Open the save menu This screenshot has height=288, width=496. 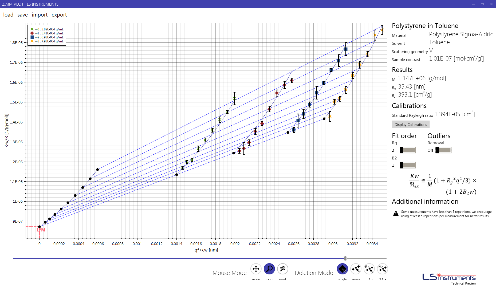tap(23, 15)
